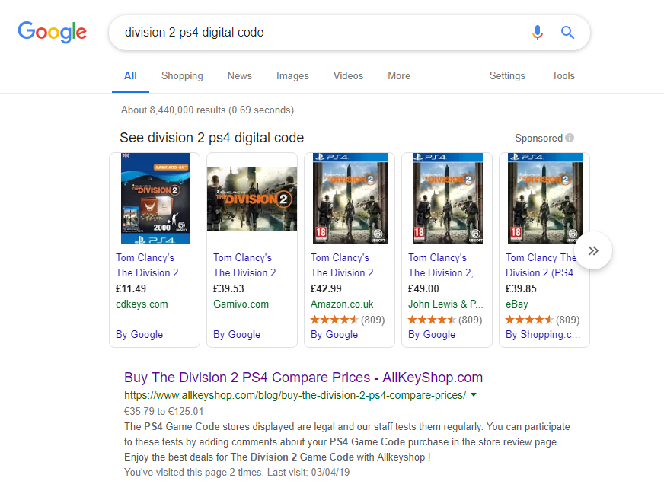Click the About 8,440,000 results text
The width and height of the screenshot is (664, 494).
pos(207,110)
